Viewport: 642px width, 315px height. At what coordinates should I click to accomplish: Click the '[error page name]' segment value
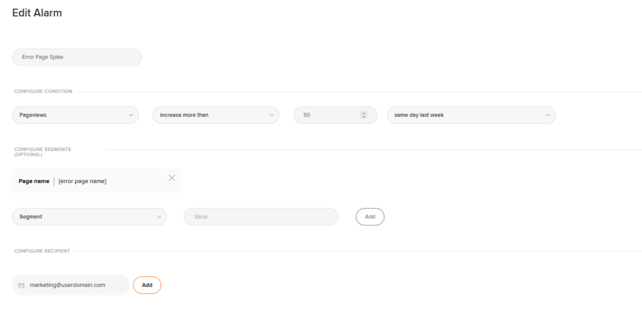82,181
